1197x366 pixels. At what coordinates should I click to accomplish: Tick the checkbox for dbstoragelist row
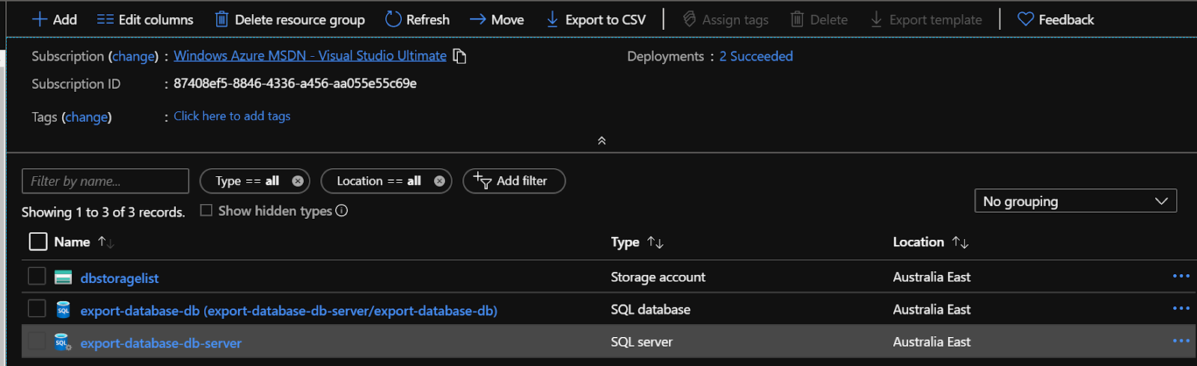click(37, 276)
